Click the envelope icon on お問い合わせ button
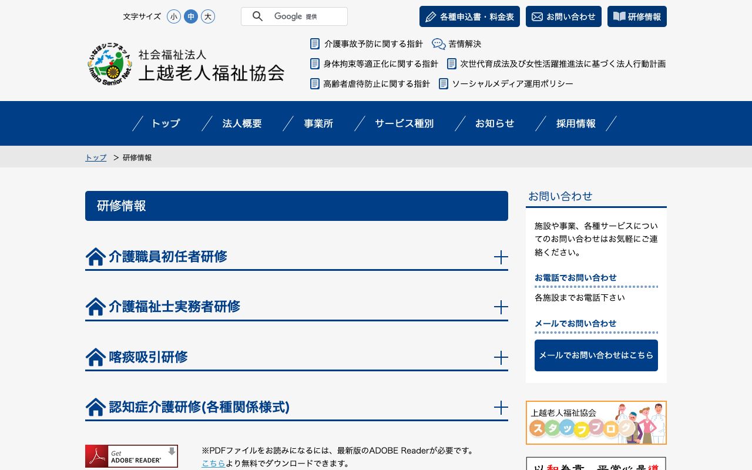The height and width of the screenshot is (470, 752). click(x=537, y=16)
